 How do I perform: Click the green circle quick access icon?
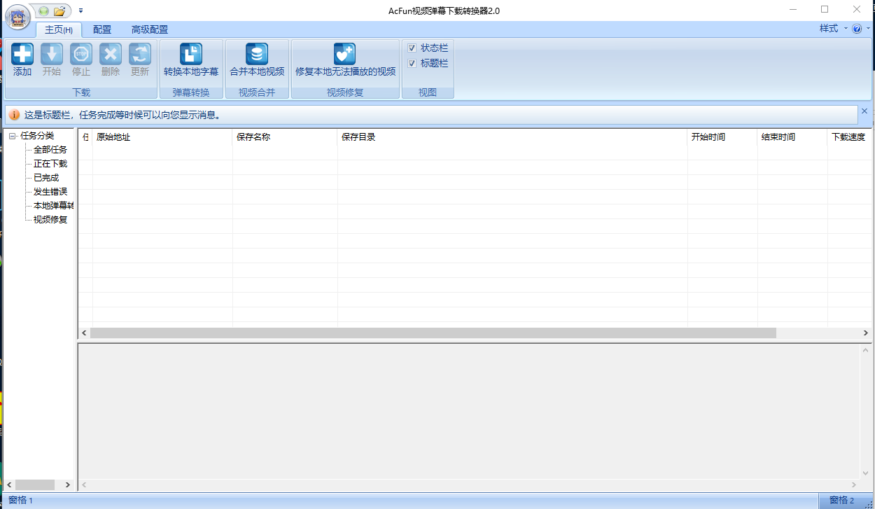click(44, 11)
